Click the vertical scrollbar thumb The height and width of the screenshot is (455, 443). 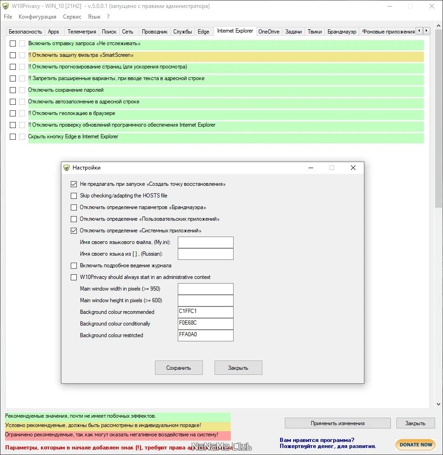(x=438, y=119)
